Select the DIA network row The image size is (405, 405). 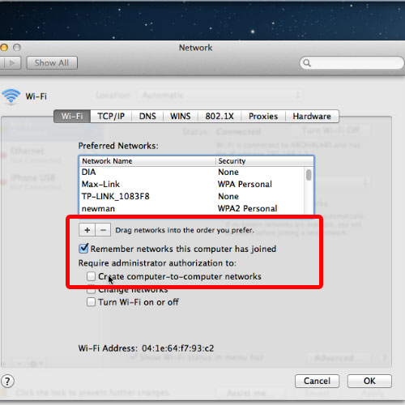click(192, 172)
